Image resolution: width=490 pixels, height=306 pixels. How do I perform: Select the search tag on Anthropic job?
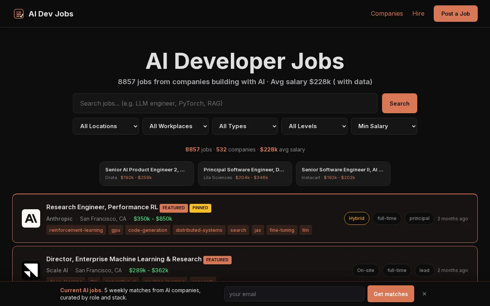coord(238,230)
